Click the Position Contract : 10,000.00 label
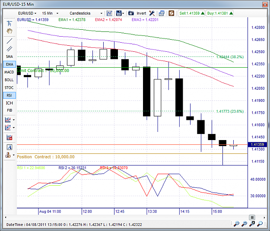 click(x=46, y=157)
